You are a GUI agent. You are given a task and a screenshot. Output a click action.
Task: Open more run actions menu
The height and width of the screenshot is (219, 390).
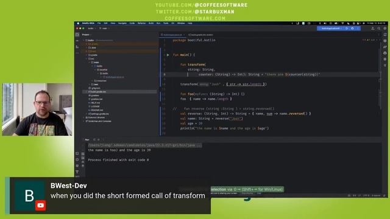point(358,29)
